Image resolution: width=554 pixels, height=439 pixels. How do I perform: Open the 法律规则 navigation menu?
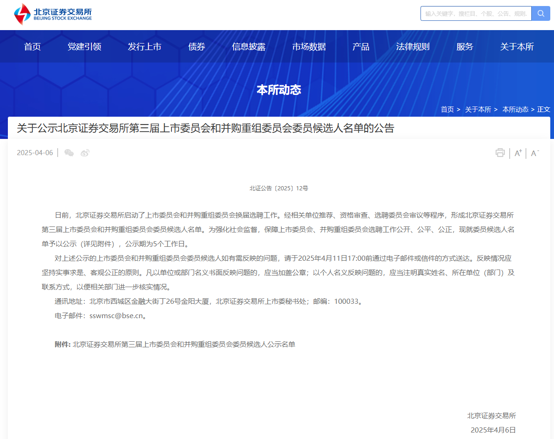[x=413, y=47]
